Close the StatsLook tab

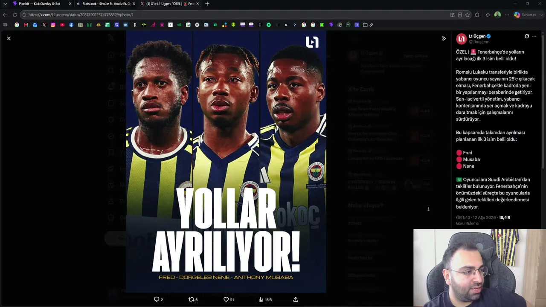tap(134, 4)
